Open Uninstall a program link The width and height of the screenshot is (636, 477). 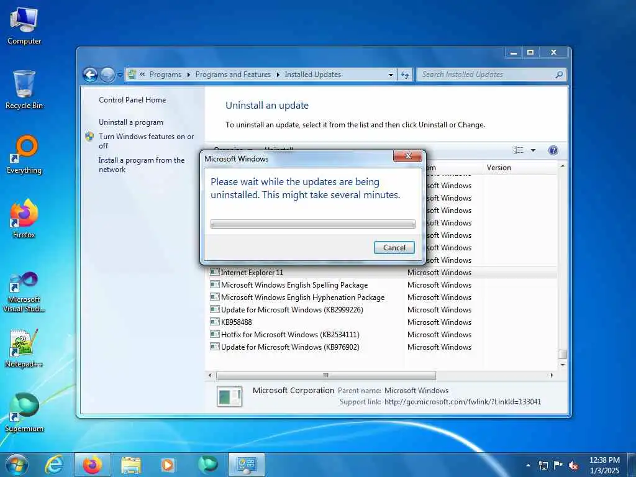point(131,122)
